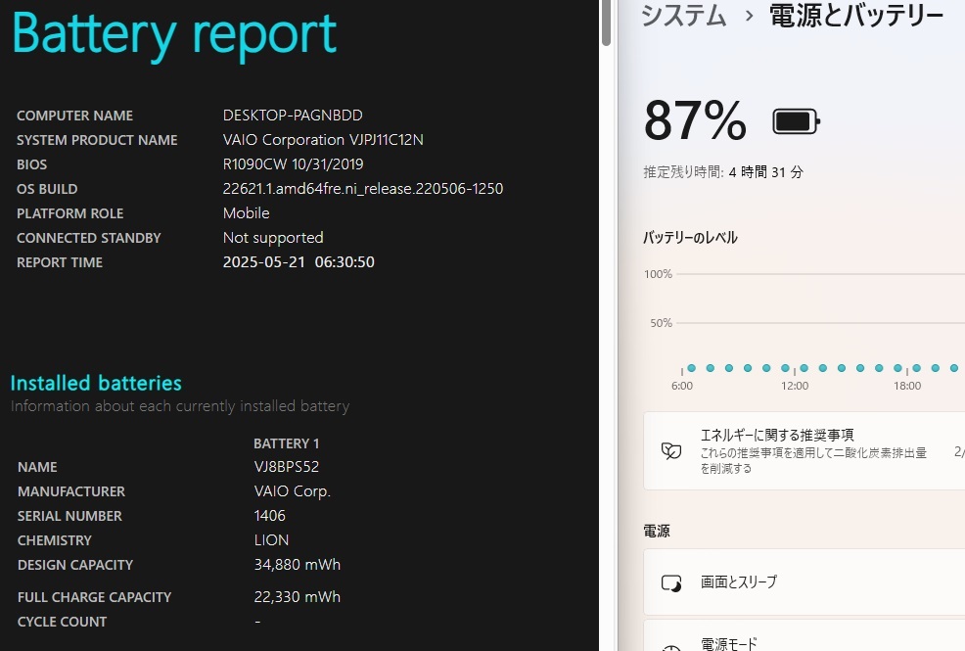The width and height of the screenshot is (965, 651).
Task: Click the BIOS value R1090CW 10/31/2019
Action: pos(293,164)
